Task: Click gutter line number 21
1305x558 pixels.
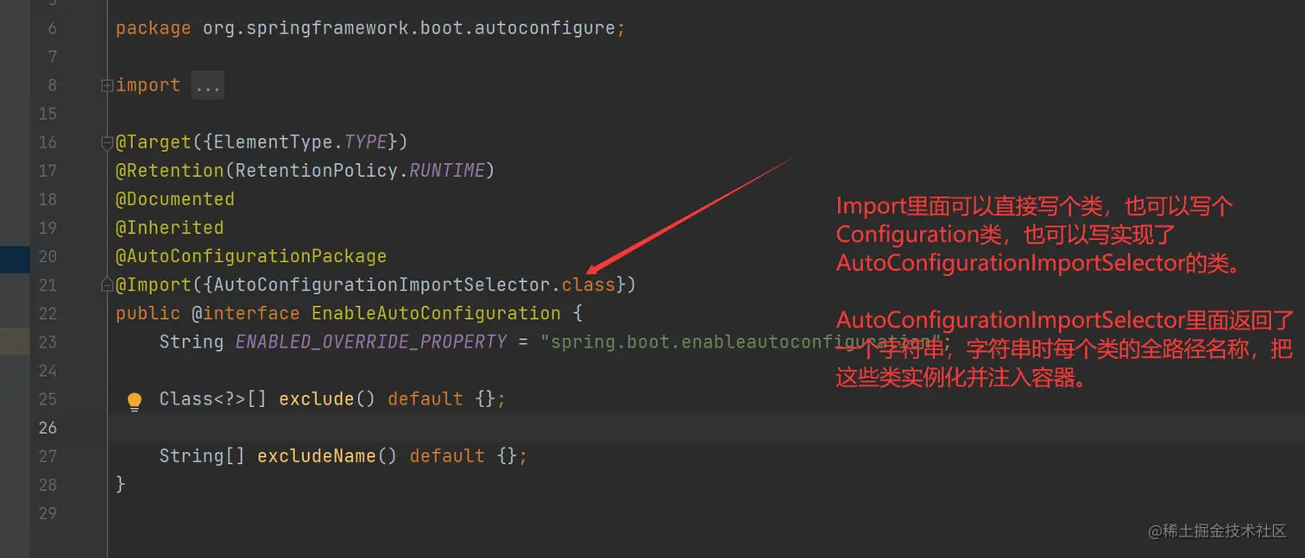Action: pos(47,285)
